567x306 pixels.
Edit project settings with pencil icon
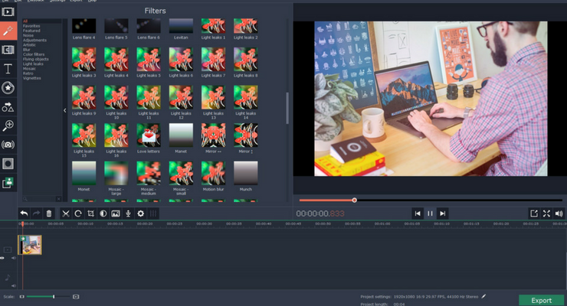pyautogui.click(x=483, y=296)
